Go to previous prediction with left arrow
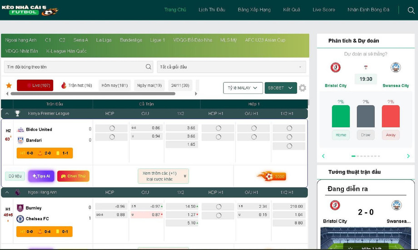Image resolution: width=418 pixels, height=250 pixels. 323,156
